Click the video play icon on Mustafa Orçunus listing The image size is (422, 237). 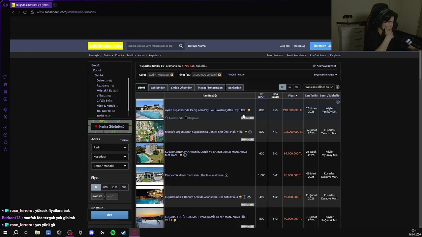click(x=250, y=132)
